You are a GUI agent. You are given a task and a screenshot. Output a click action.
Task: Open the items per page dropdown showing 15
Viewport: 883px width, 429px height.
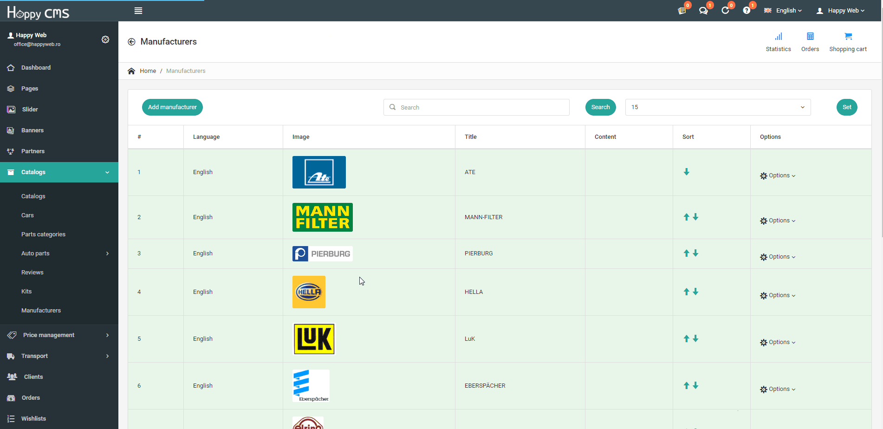tap(718, 107)
